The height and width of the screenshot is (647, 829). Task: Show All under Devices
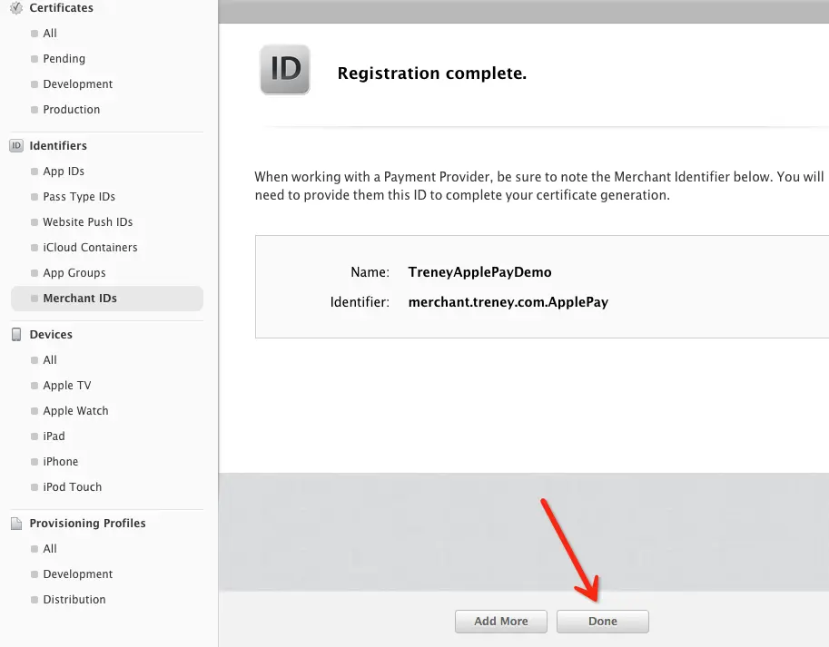[x=50, y=359]
